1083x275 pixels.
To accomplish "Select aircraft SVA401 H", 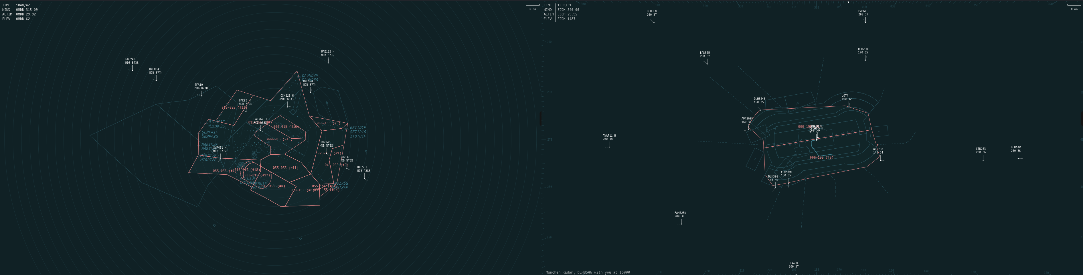I will [x=220, y=150].
